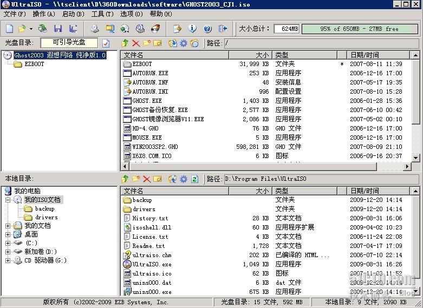This screenshot has width=423, height=308.
Task: Click the hidden-file icon after the disc gear
Action: coord(194,43)
